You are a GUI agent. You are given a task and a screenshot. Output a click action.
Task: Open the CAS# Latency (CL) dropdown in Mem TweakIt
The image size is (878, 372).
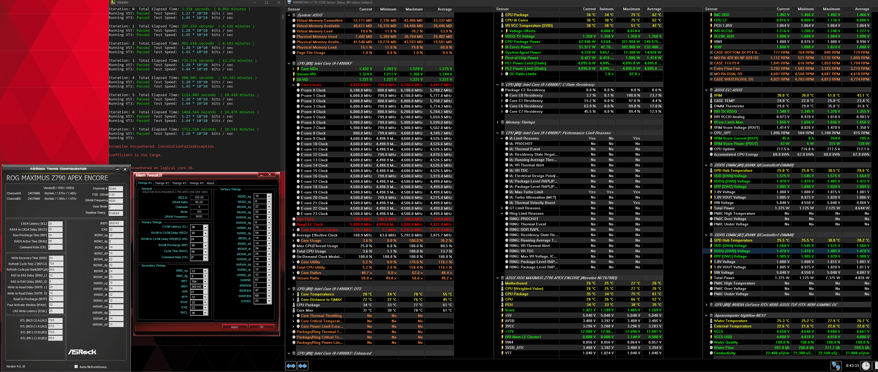205,227
